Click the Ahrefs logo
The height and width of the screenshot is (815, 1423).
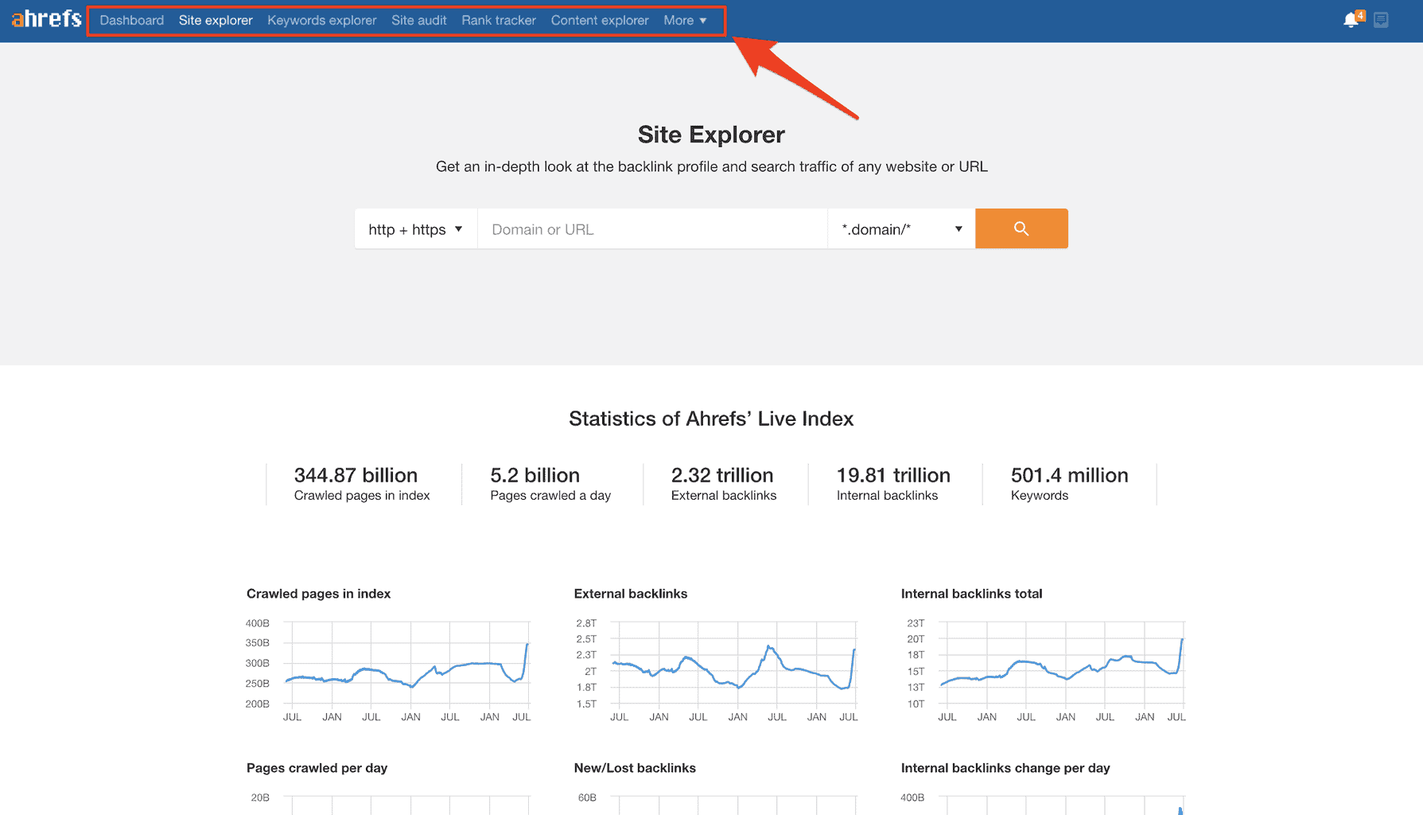coord(46,19)
